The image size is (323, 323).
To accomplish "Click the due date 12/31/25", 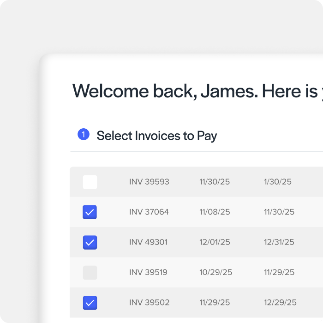I will [x=279, y=242].
